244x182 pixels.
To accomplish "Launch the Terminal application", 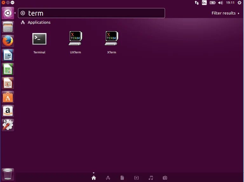I will pyautogui.click(x=39, y=39).
